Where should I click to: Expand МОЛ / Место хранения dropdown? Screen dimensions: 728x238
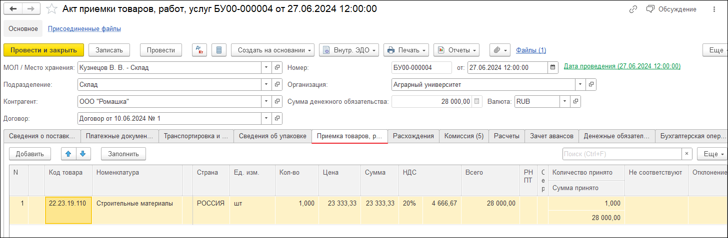pyautogui.click(x=266, y=67)
